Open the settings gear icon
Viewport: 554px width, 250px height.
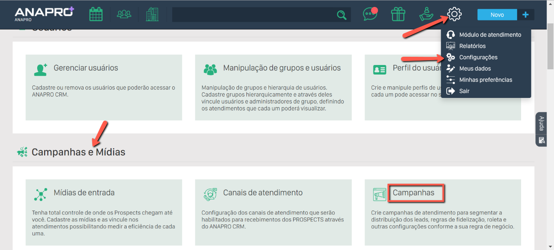[x=454, y=14]
